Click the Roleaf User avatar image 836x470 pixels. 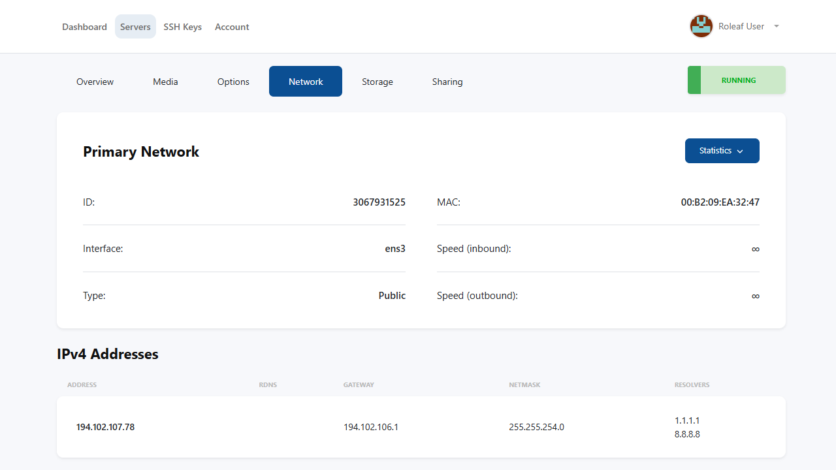coord(701,27)
